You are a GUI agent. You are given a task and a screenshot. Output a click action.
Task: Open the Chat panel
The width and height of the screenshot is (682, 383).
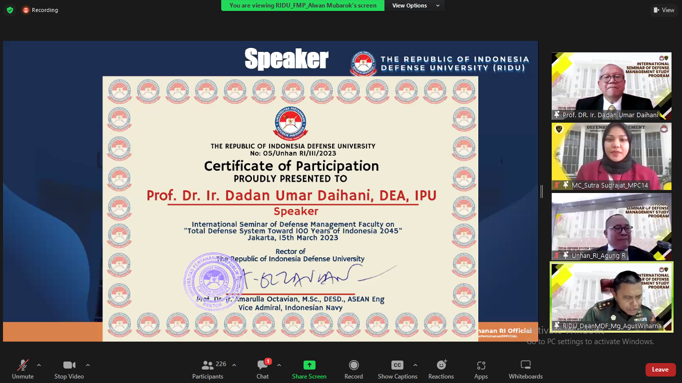(263, 370)
